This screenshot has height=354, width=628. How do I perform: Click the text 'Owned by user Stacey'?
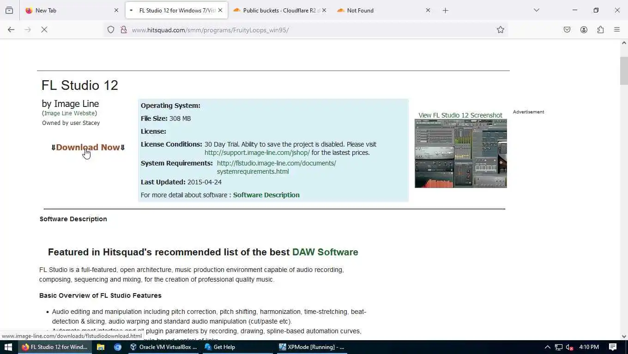click(x=71, y=123)
